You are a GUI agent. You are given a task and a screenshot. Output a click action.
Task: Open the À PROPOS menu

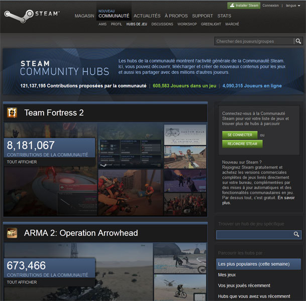point(176,16)
